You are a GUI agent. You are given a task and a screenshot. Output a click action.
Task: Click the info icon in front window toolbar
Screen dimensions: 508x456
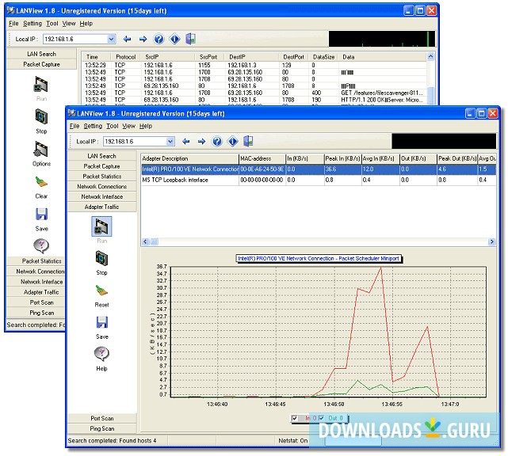coord(233,142)
